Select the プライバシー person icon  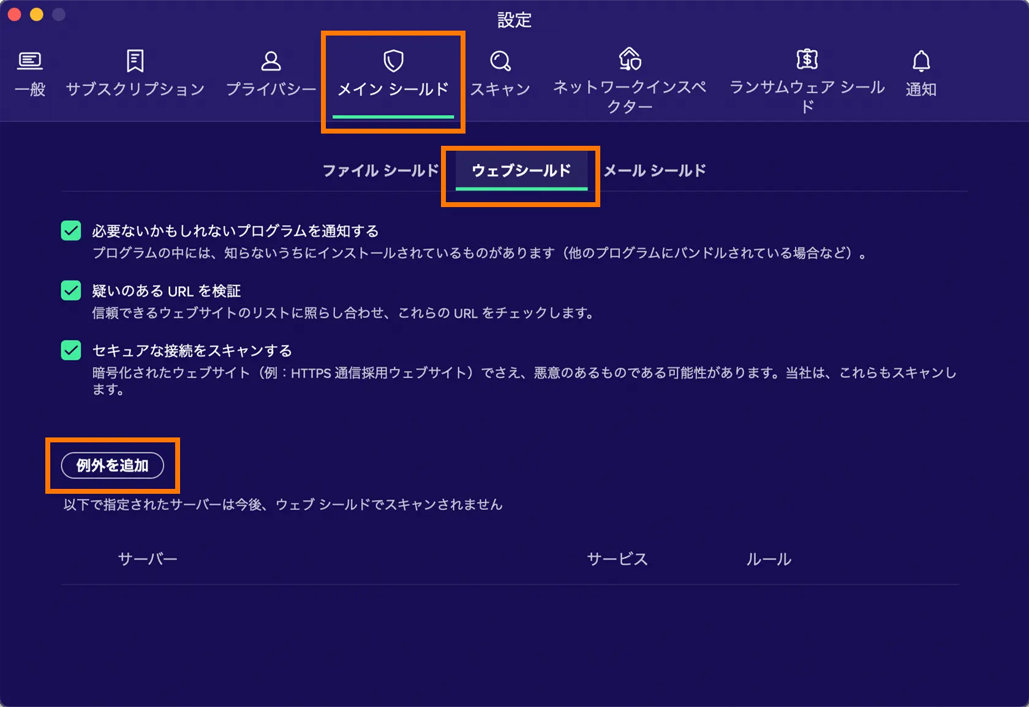(271, 61)
